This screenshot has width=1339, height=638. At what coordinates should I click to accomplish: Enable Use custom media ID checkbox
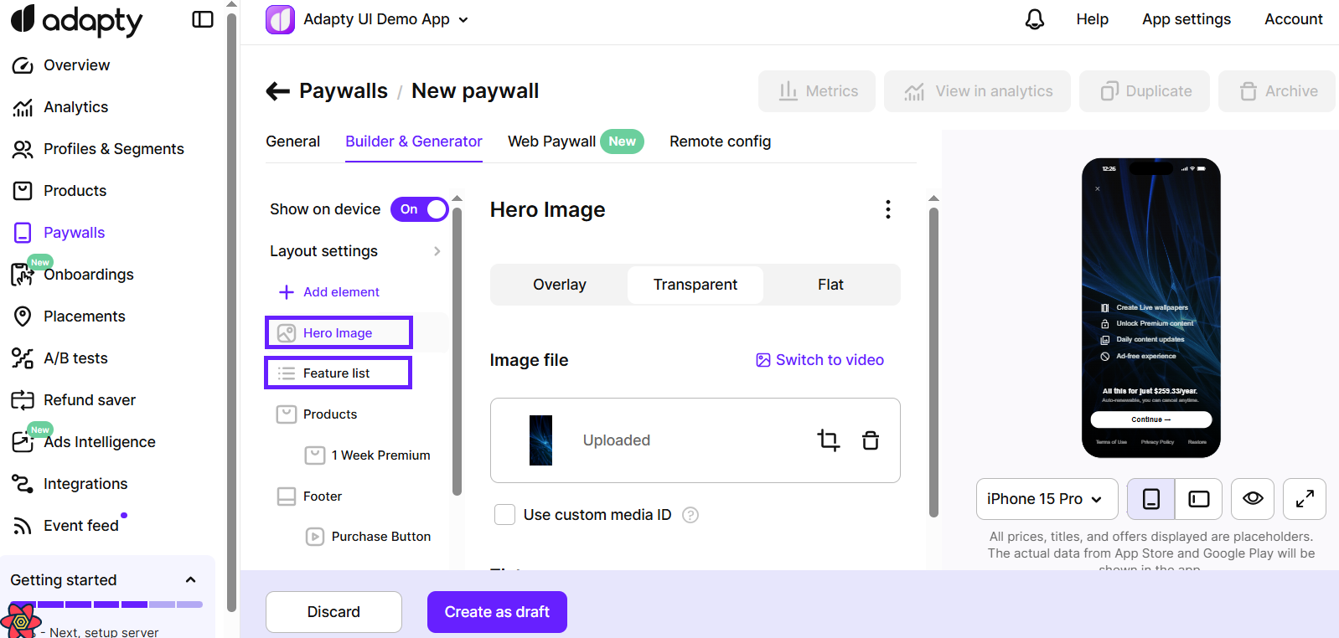click(504, 515)
